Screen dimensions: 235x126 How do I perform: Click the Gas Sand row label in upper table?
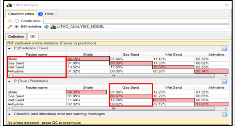point(16,63)
